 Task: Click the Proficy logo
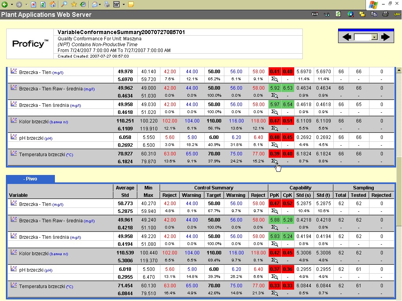point(30,44)
